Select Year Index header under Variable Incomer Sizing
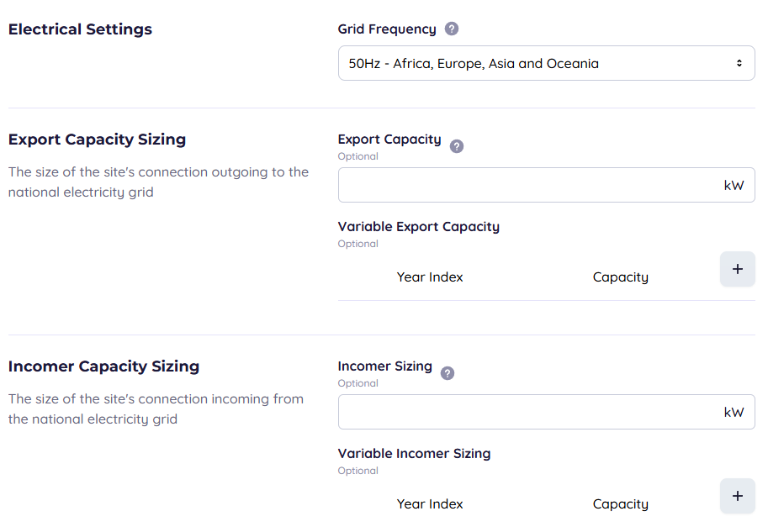Screen dimensions: 768x527 pos(430,504)
